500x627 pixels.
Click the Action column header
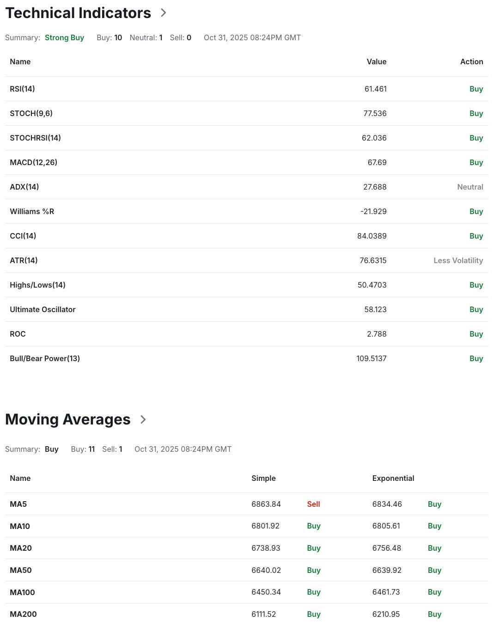click(x=472, y=61)
